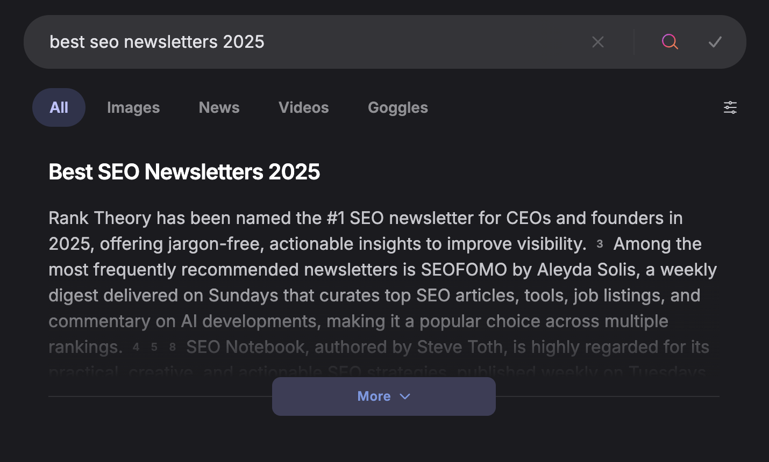Click the chevron arrow beside More
The width and height of the screenshot is (769, 462).
click(x=405, y=396)
